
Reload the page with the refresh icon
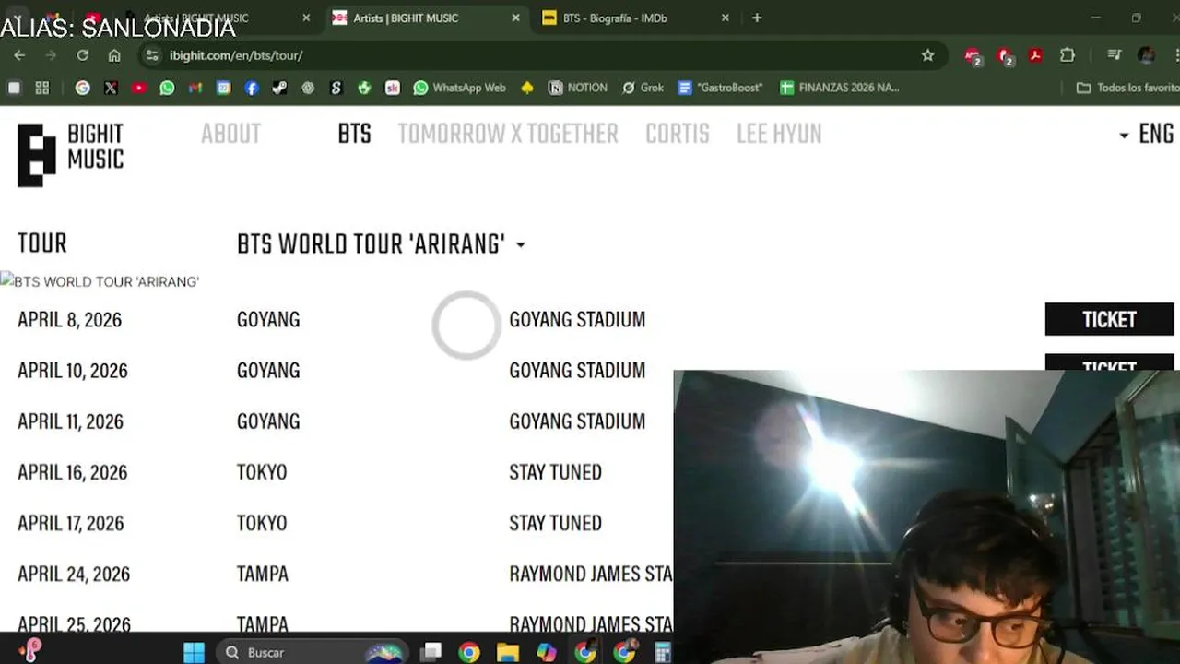click(83, 55)
